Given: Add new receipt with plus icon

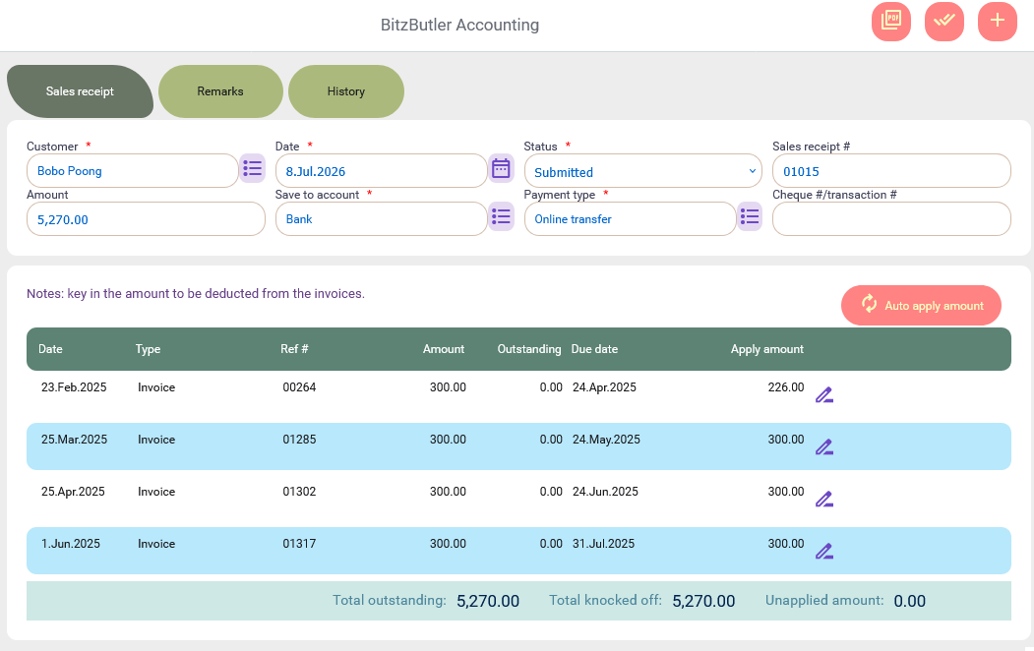Looking at the screenshot, I should point(997,22).
